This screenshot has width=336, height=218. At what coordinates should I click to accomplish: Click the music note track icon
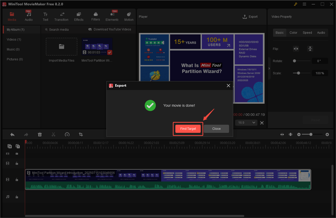[x=8, y=197]
